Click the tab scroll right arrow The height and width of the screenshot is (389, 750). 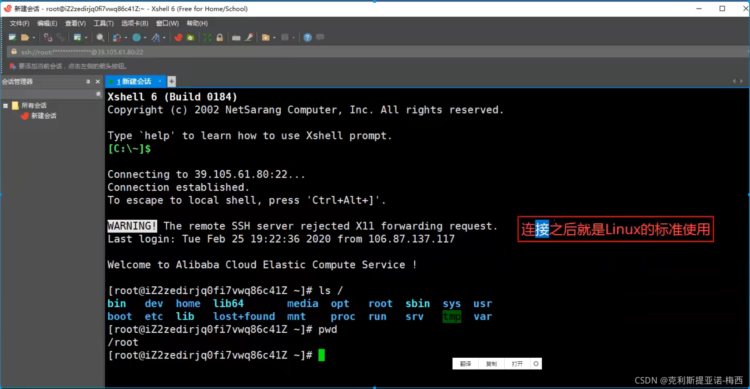pos(742,81)
